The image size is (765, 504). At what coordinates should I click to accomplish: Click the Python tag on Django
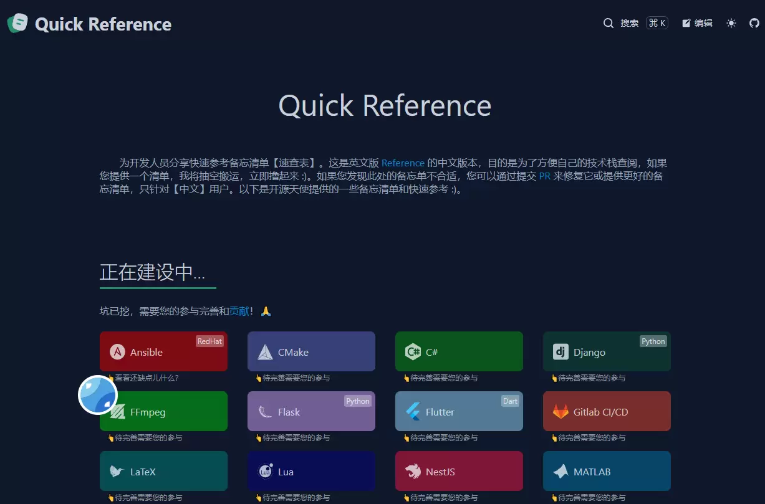pyautogui.click(x=653, y=341)
